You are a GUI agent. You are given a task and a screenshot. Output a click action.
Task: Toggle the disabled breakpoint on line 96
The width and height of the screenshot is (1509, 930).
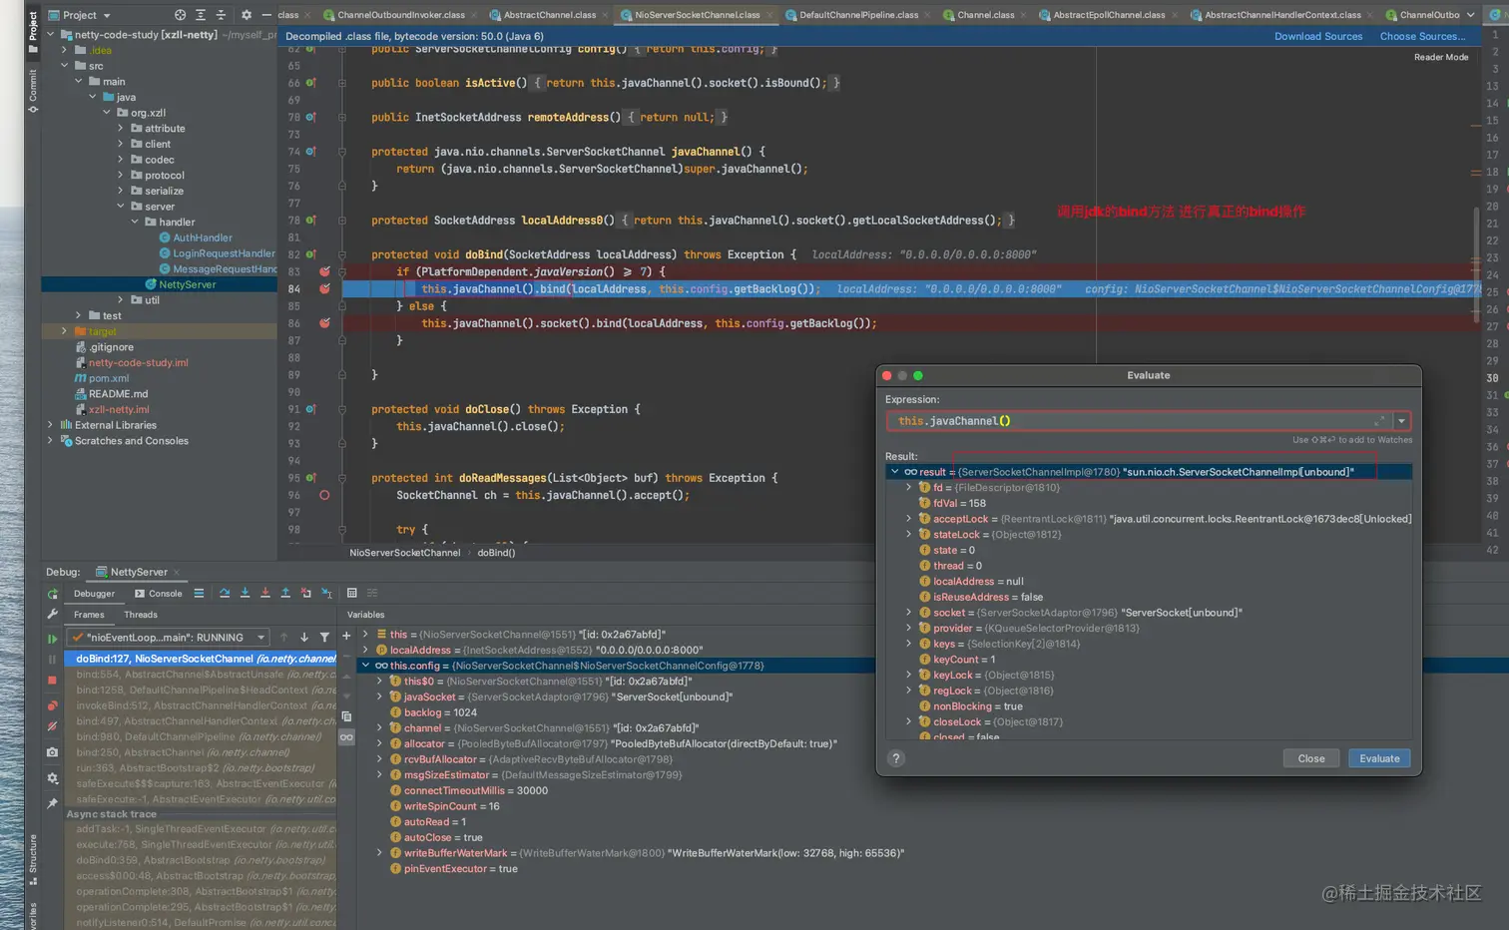point(324,495)
